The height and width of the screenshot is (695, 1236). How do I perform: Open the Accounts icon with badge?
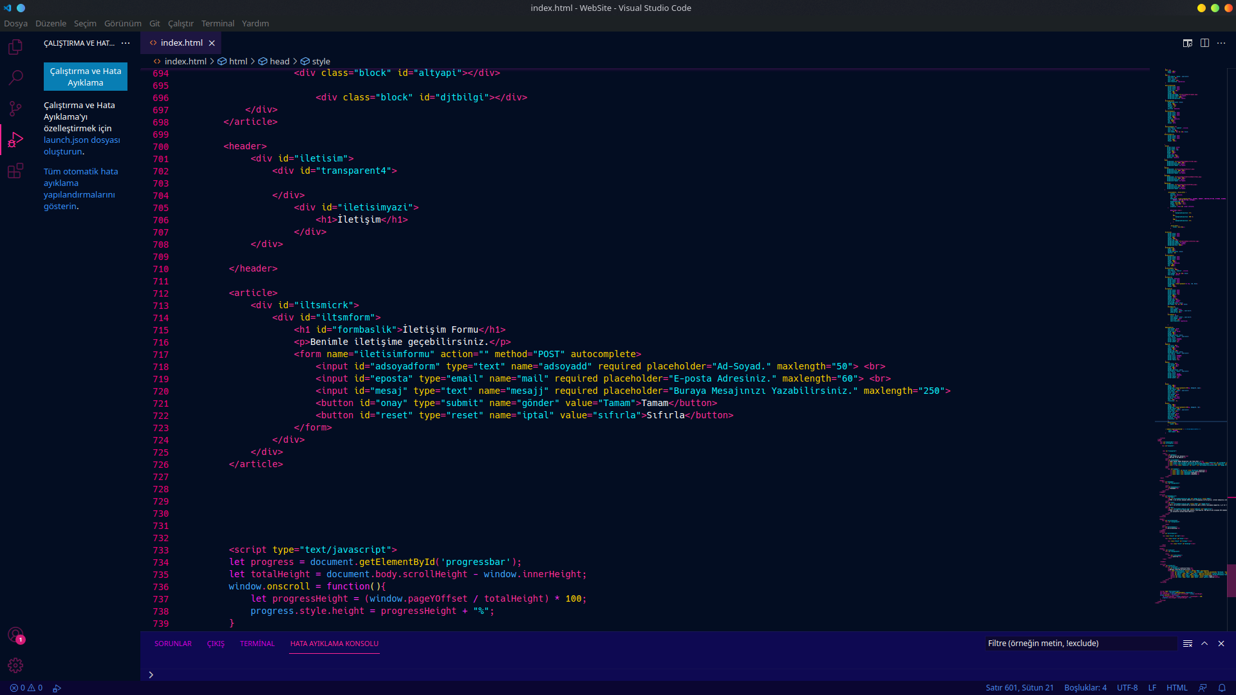(x=15, y=635)
